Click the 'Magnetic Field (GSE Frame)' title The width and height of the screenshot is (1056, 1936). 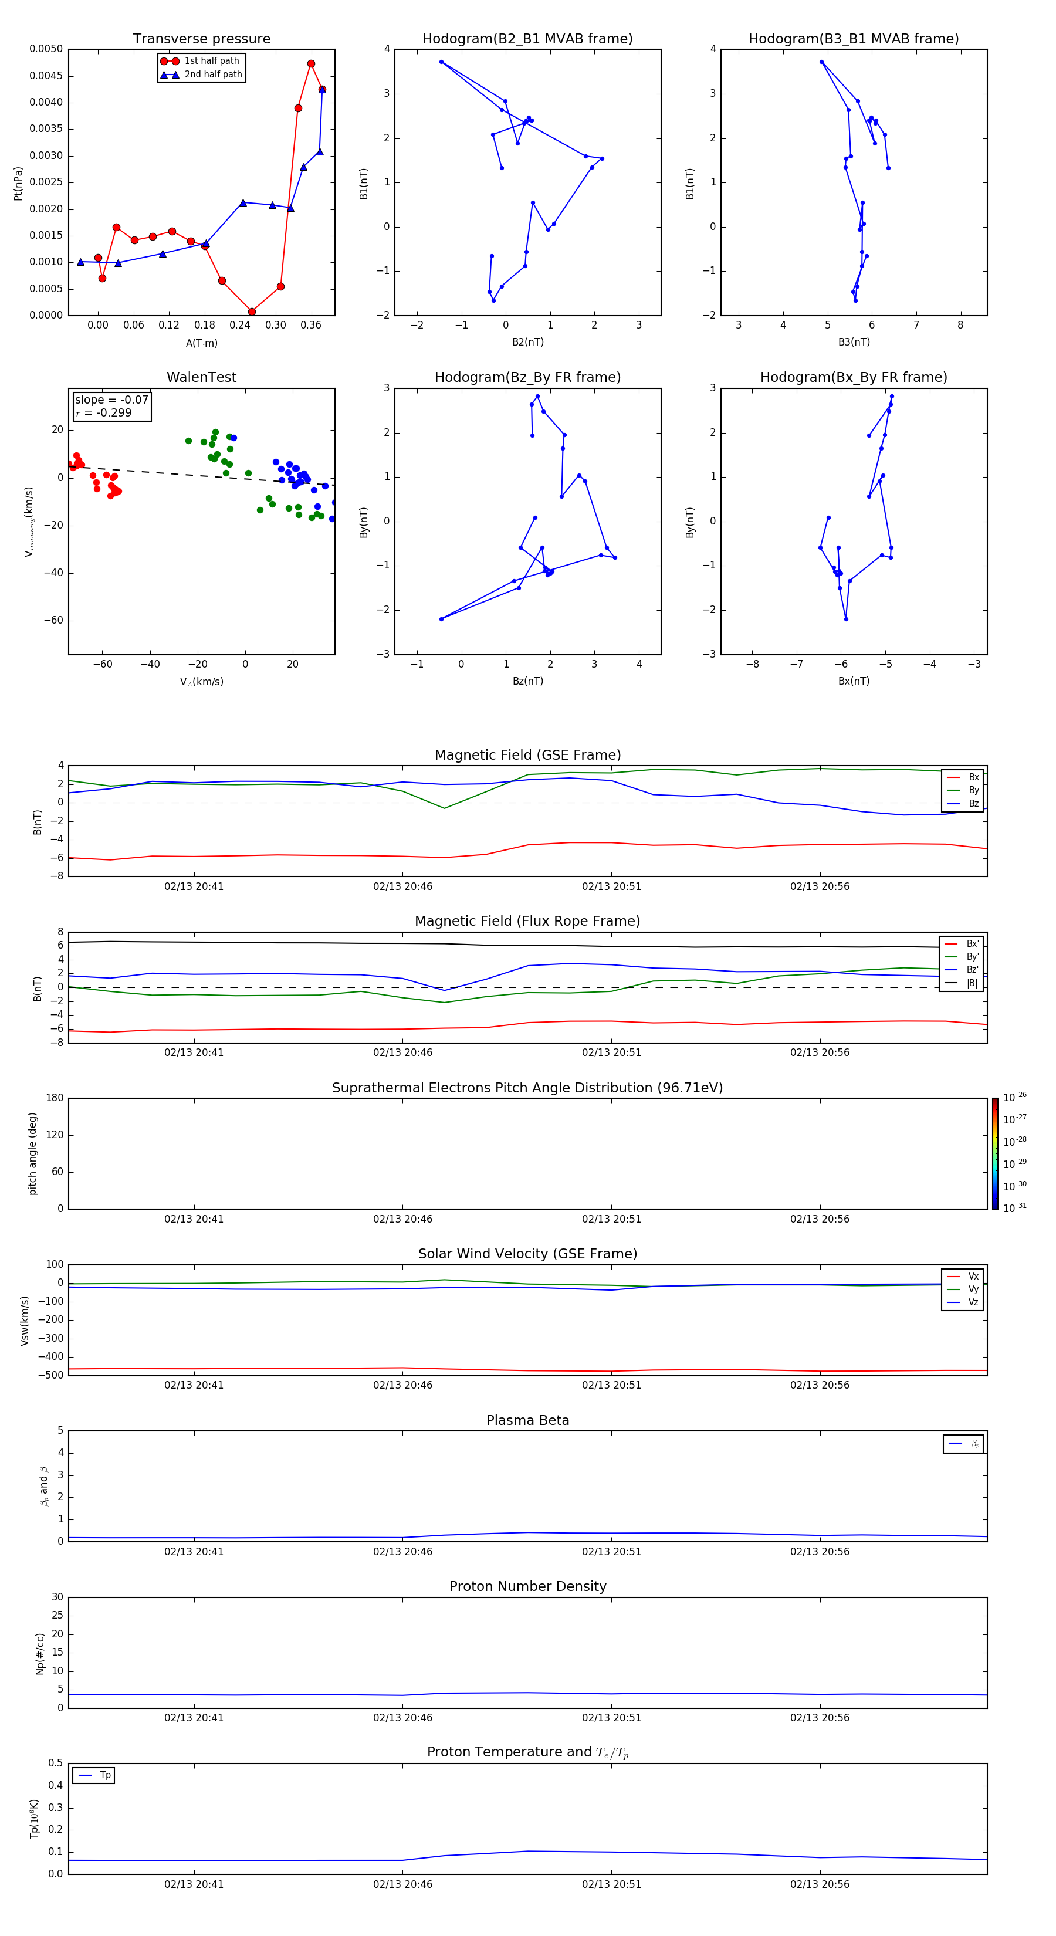click(527, 755)
